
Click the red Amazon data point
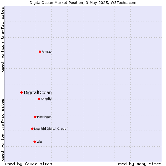coord(40,51)
